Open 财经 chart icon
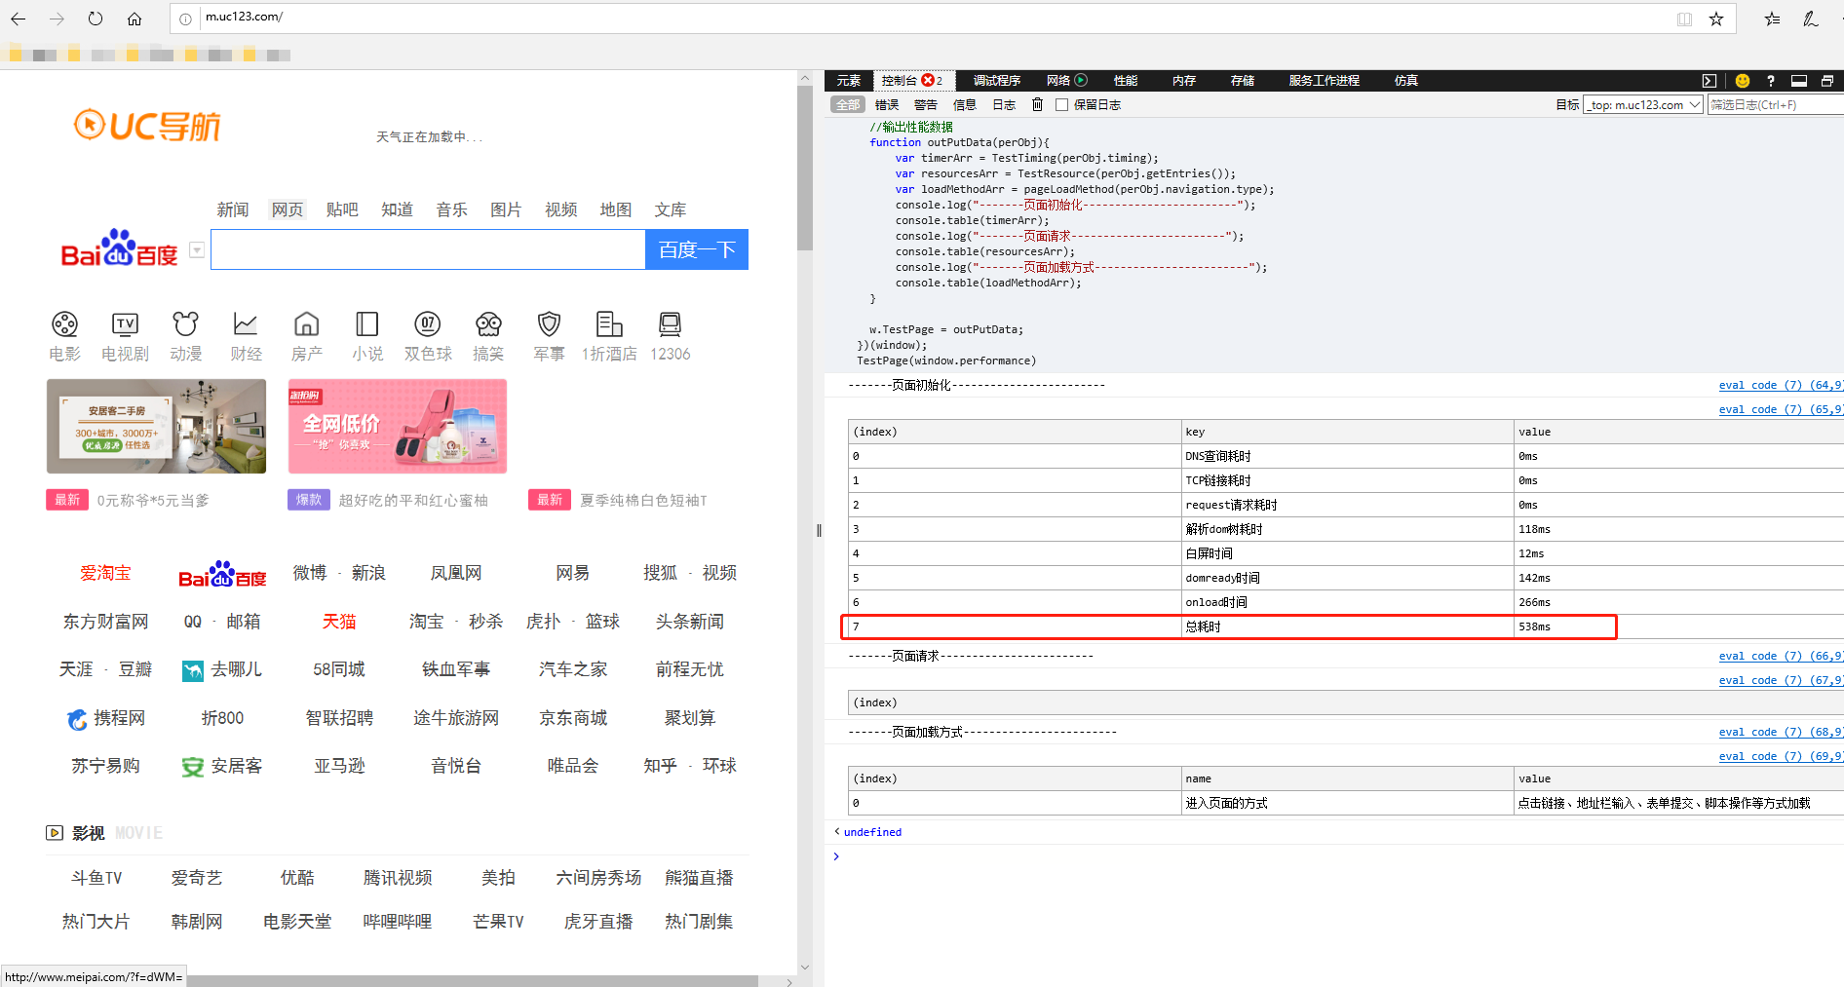The image size is (1844, 987). coord(246,324)
